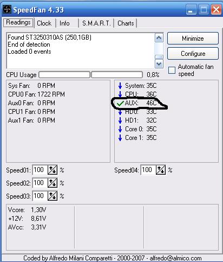The height and width of the screenshot is (262, 223).
Task: Click the first CPU Usage bar
Action: point(64,74)
